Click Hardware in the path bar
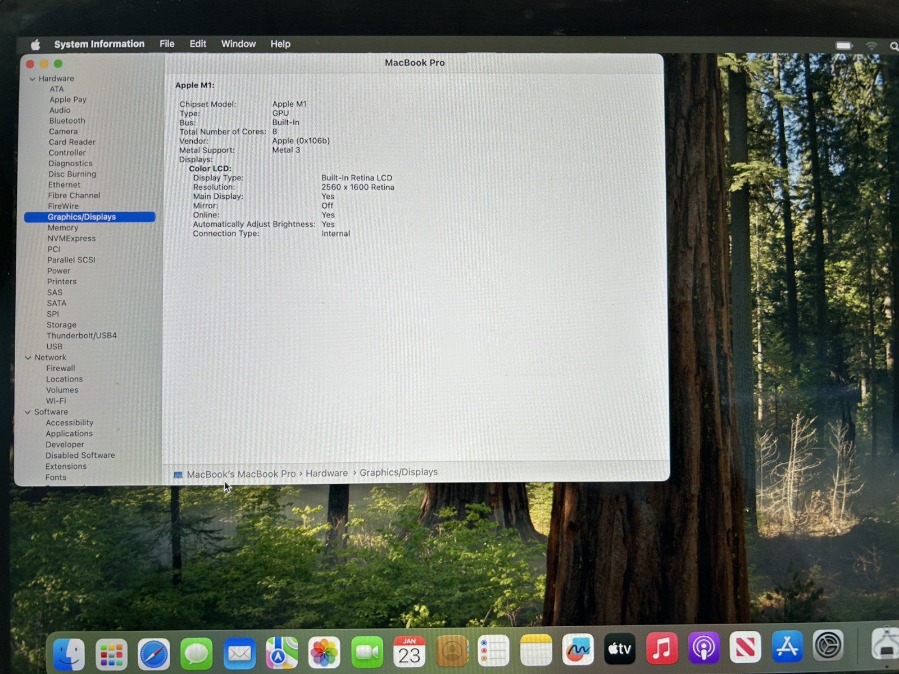The width and height of the screenshot is (899, 674). coord(326,473)
